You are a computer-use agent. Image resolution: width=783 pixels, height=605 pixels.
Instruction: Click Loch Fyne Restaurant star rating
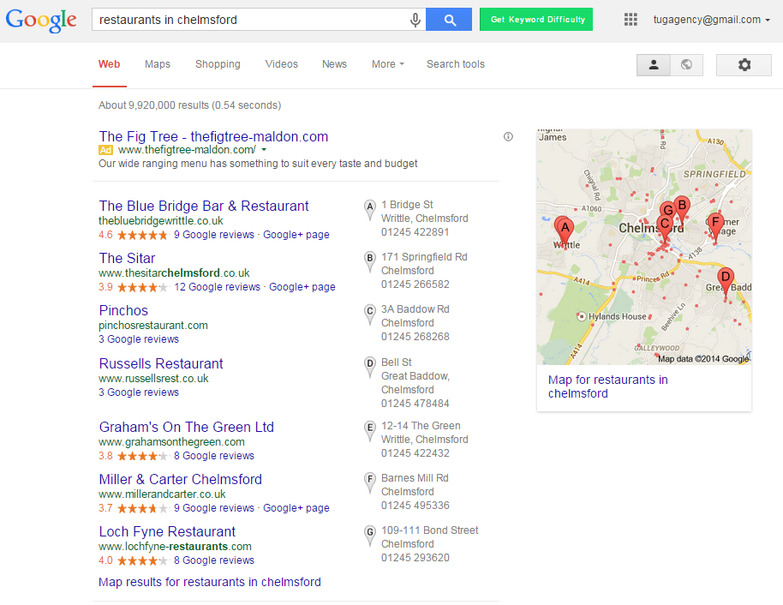tap(142, 560)
